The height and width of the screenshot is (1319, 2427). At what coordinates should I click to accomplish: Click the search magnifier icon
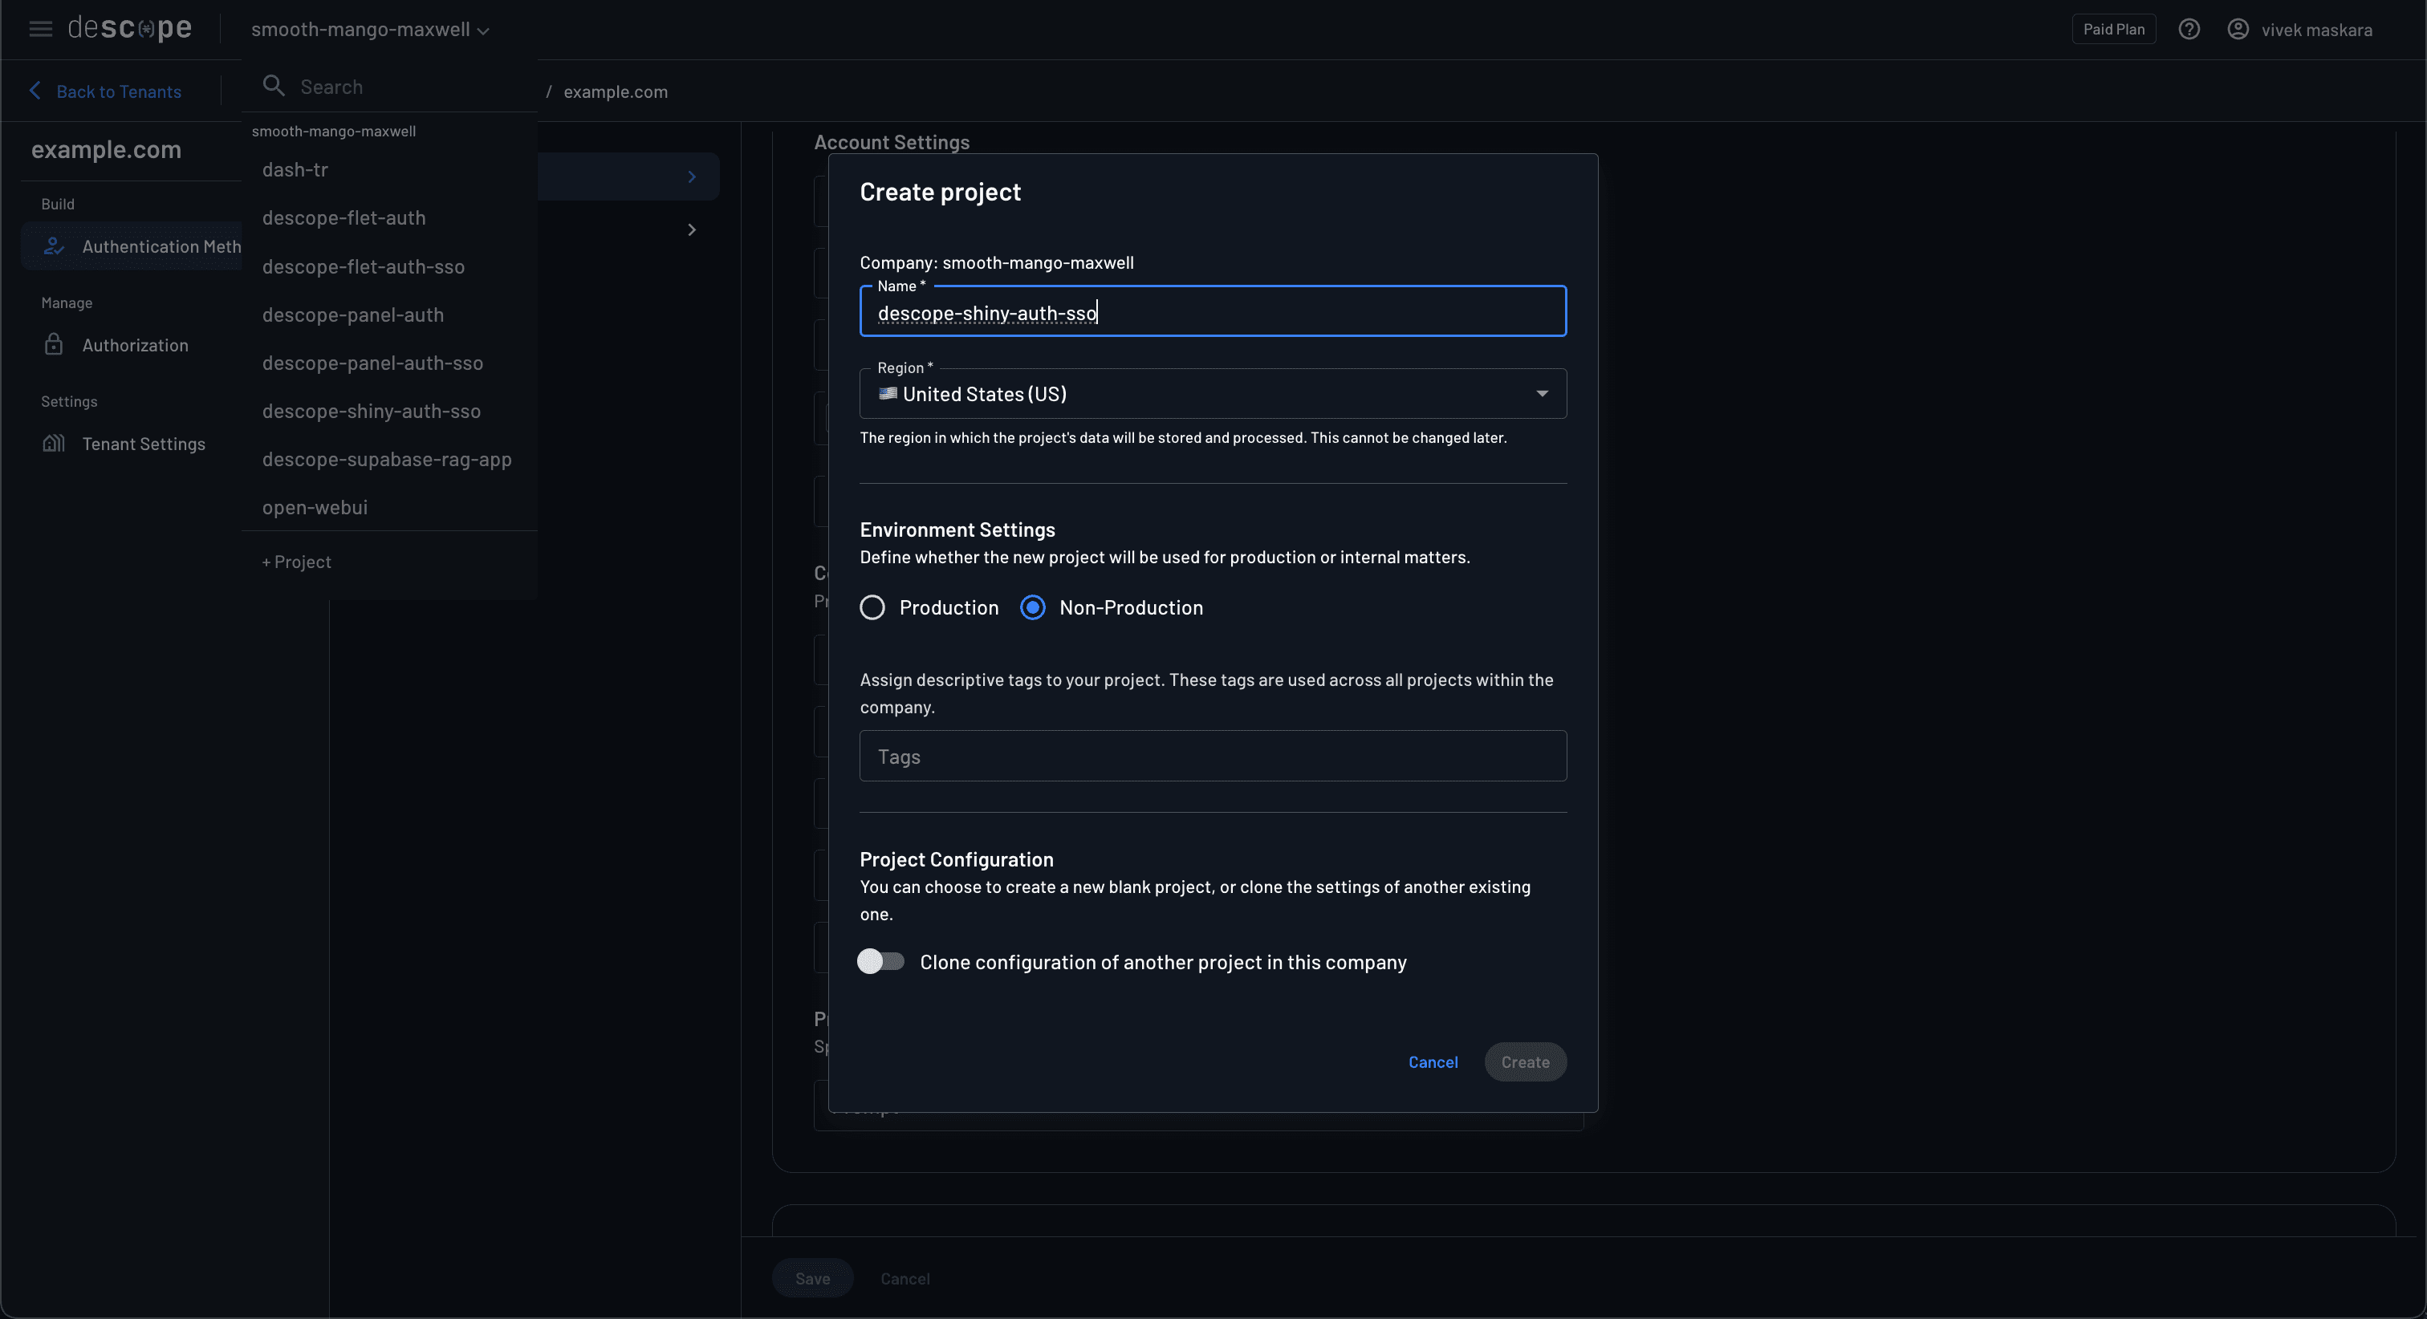[275, 85]
